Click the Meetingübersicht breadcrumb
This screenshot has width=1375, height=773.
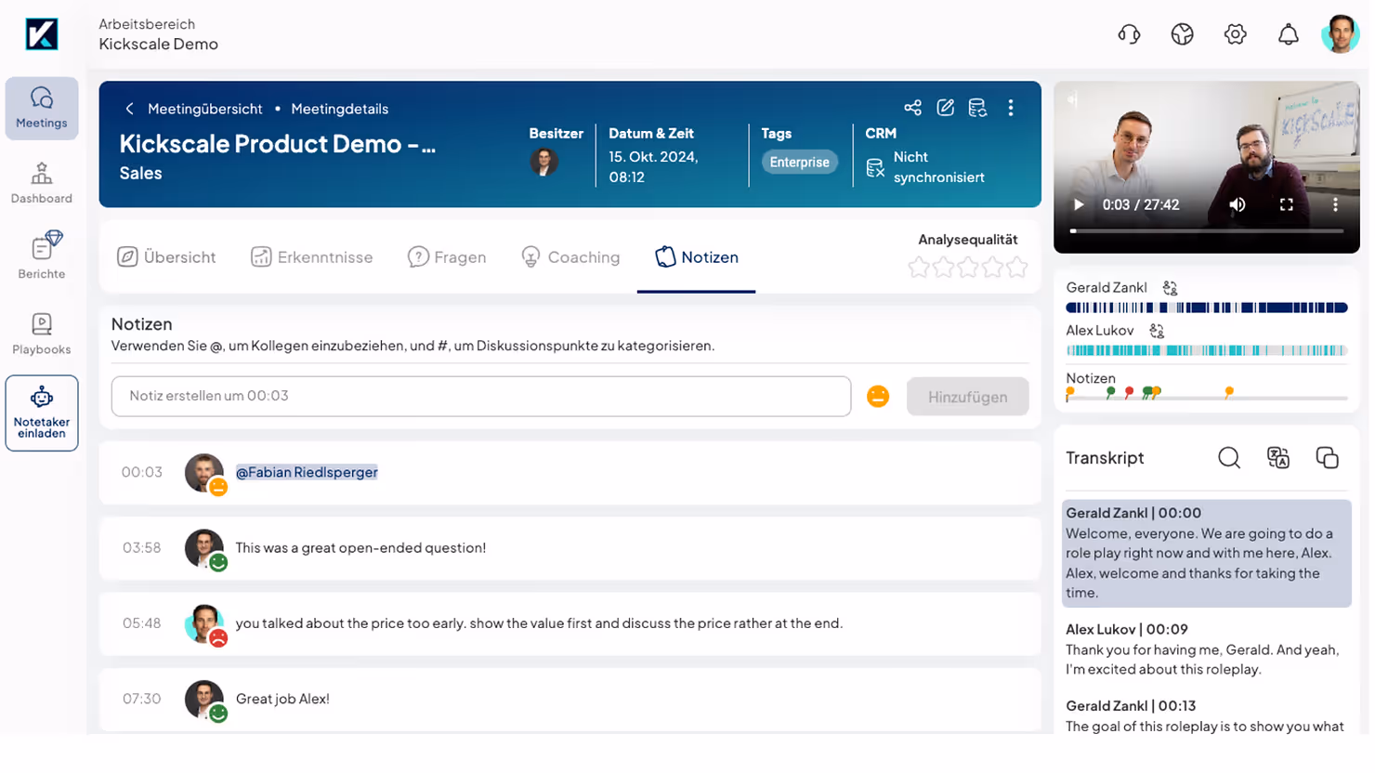point(204,109)
